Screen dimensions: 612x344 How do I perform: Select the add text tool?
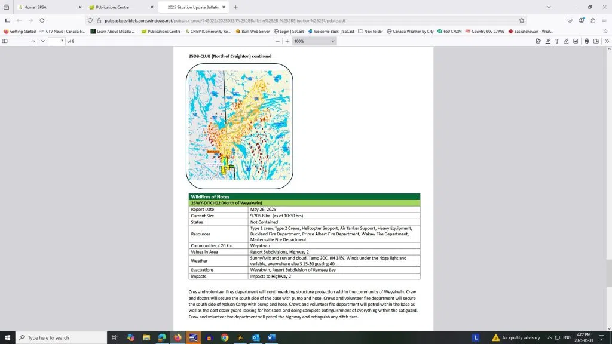(x=557, y=41)
